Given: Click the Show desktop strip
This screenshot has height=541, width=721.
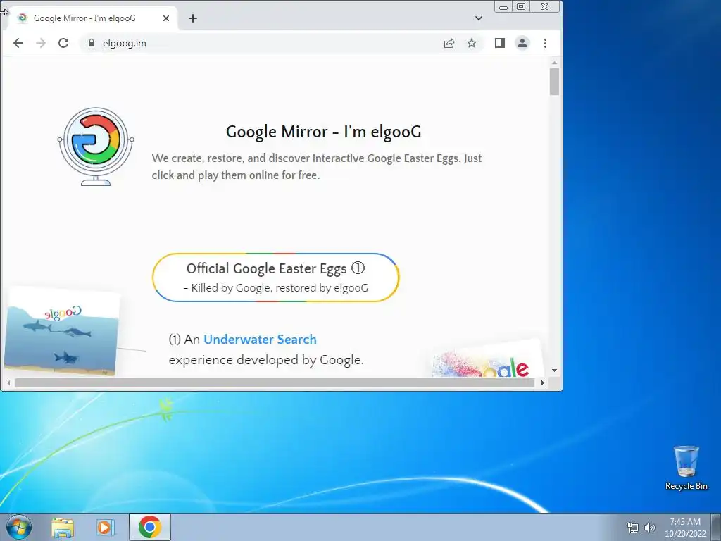Looking at the screenshot, I should pos(716,527).
